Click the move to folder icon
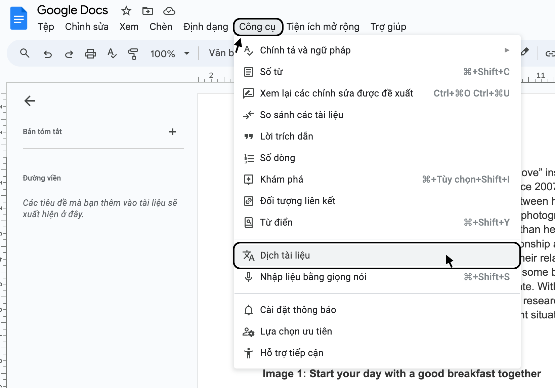This screenshot has width=555, height=388. 147,11
